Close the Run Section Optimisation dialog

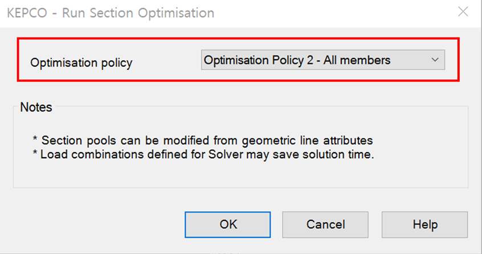pyautogui.click(x=463, y=12)
